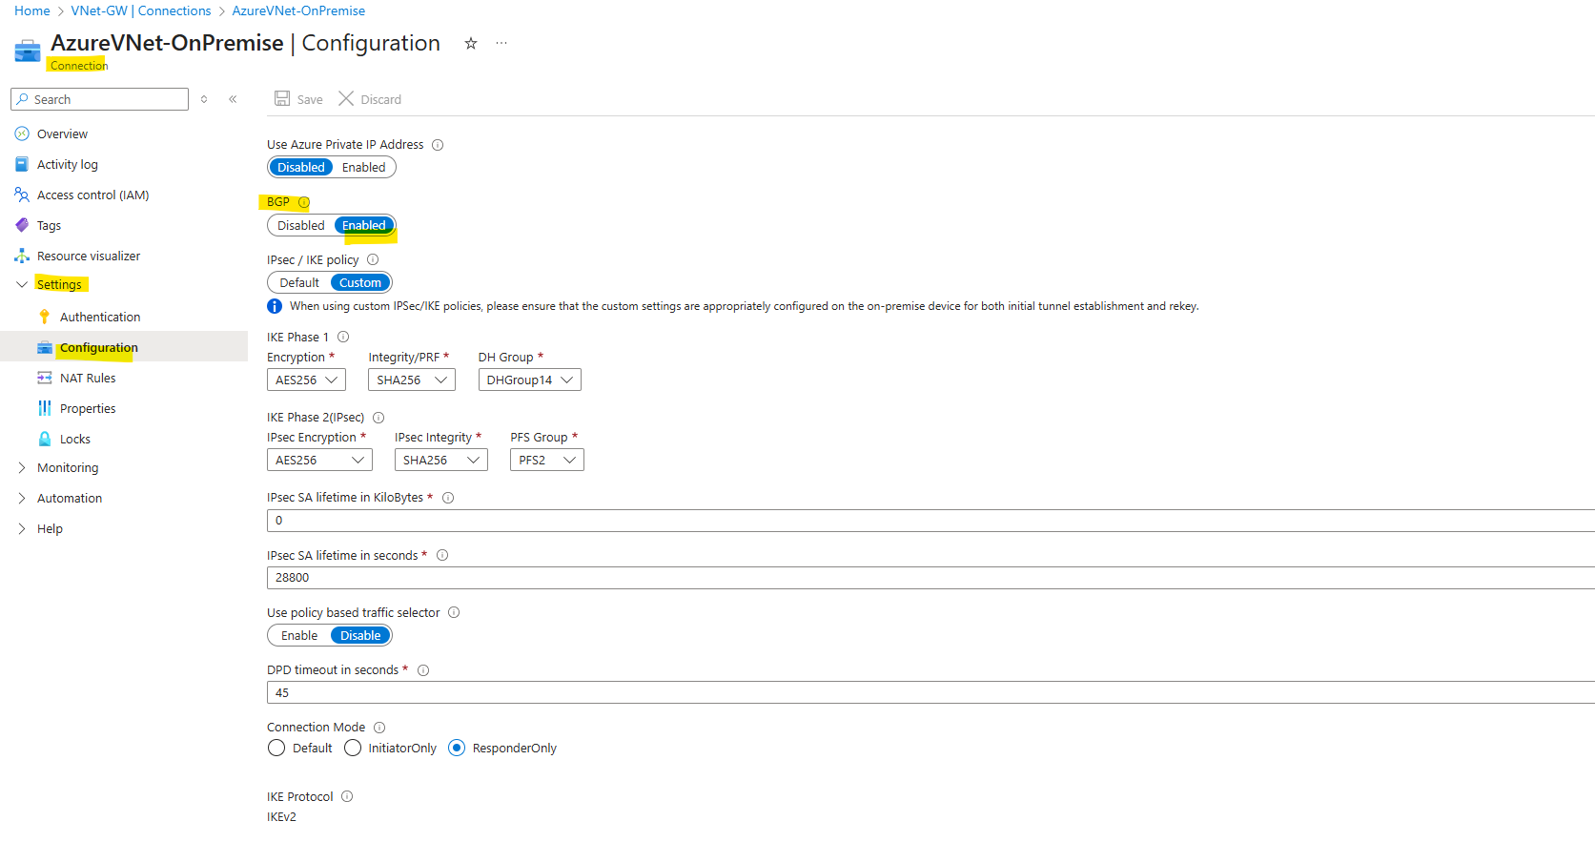Enable policy based traffic selector

[299, 635]
